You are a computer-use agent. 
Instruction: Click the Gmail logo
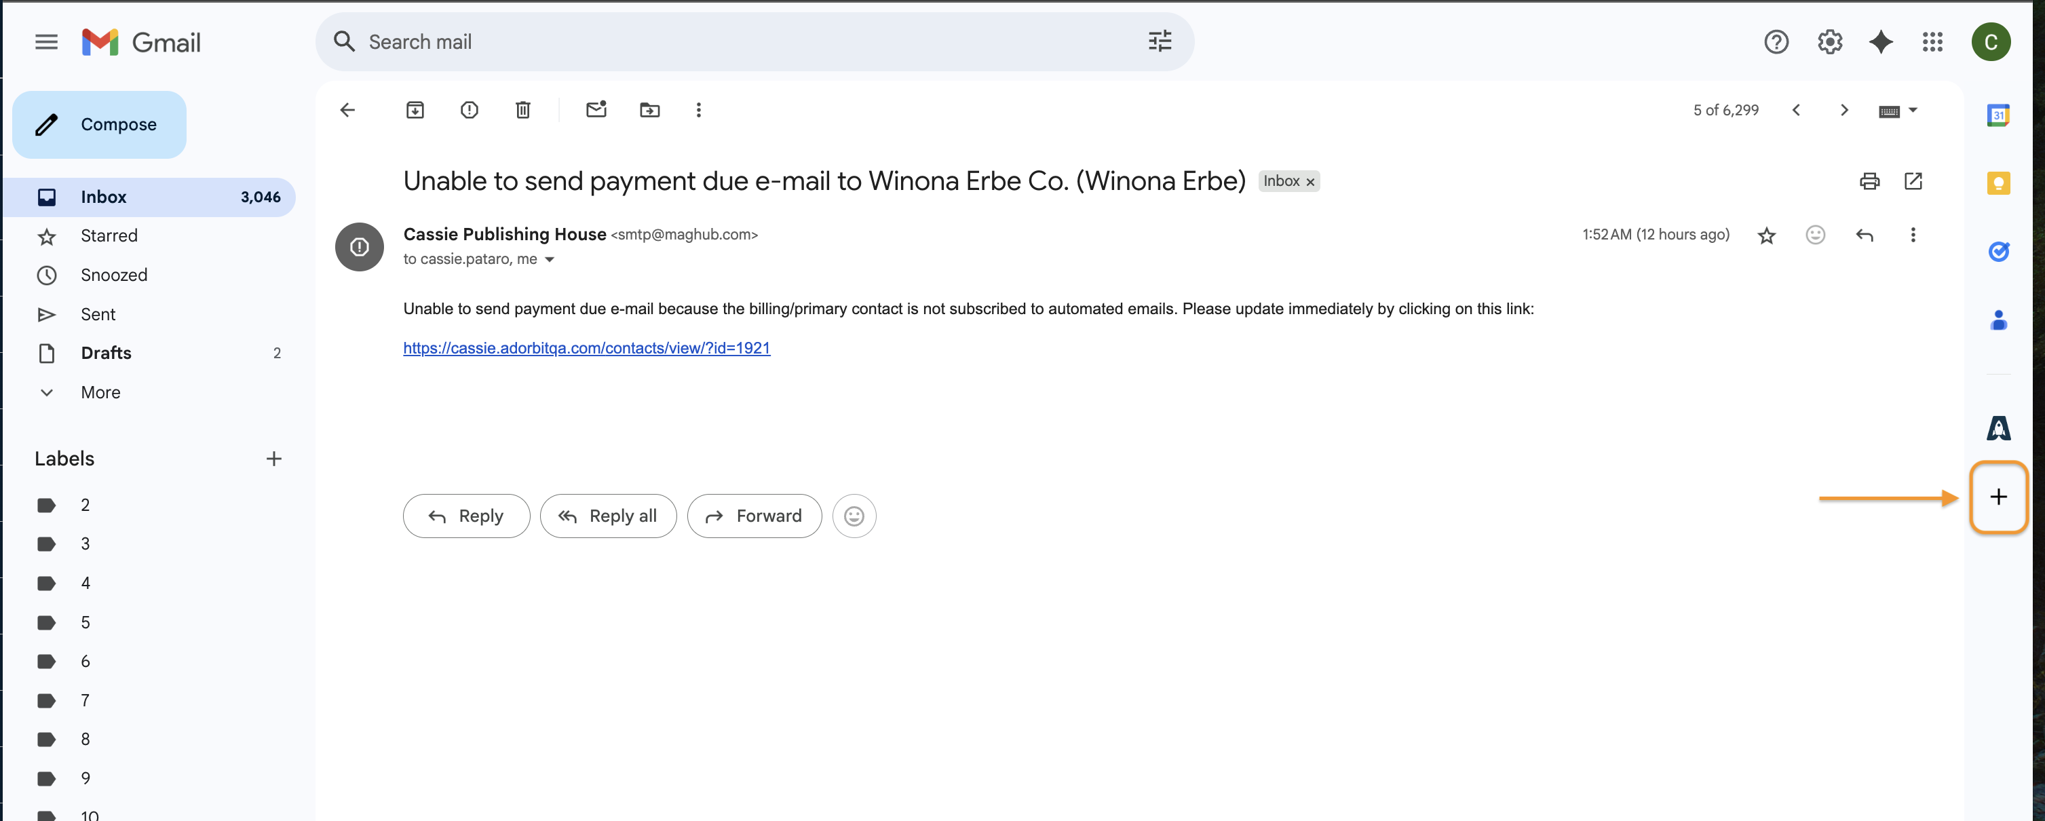click(141, 42)
